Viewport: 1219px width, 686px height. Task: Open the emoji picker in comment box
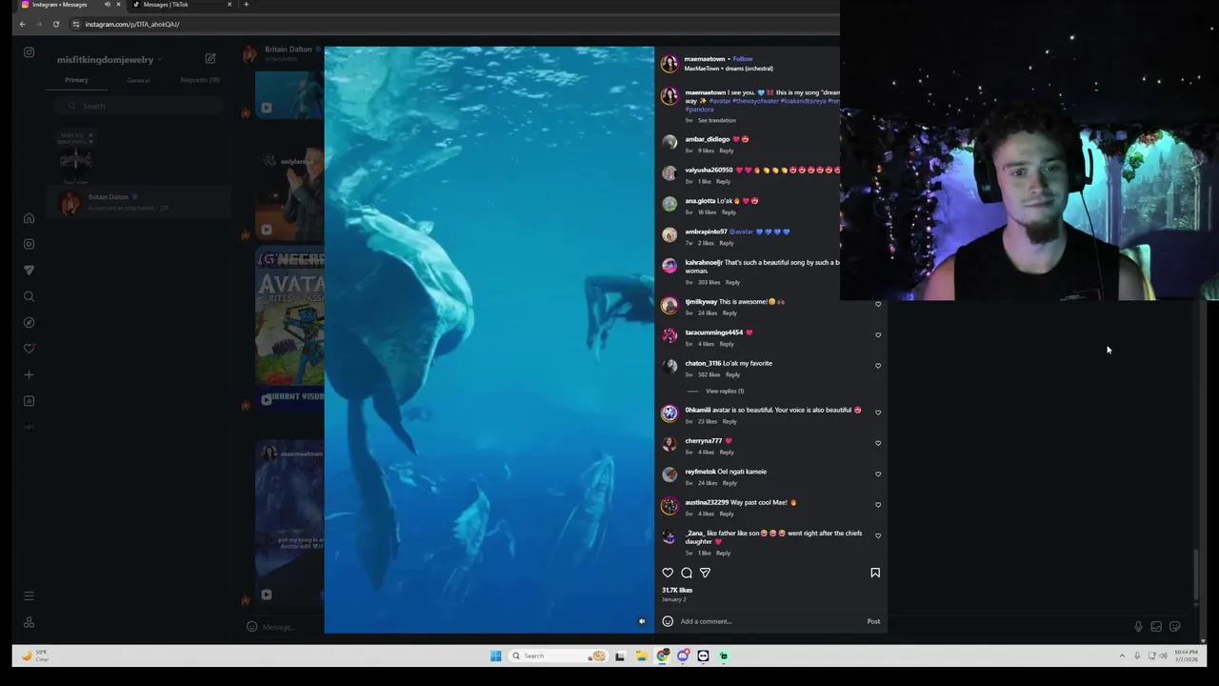(668, 621)
